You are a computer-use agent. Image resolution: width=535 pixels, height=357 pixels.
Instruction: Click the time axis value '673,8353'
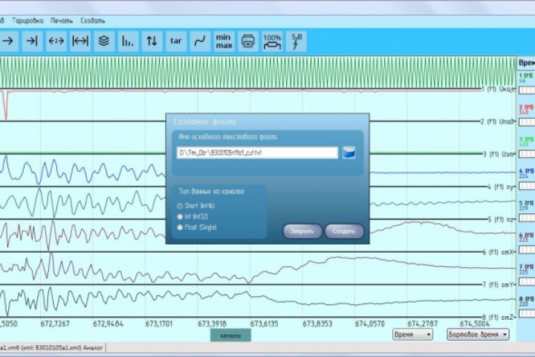pyautogui.click(x=317, y=324)
